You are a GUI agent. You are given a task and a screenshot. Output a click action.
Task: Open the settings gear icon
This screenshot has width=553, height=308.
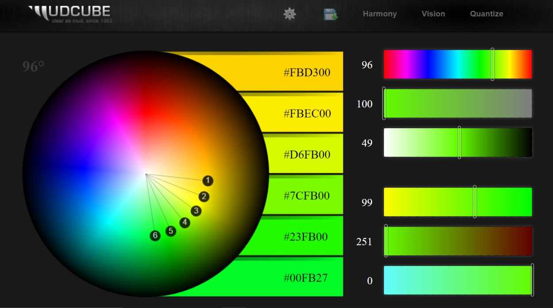[289, 14]
